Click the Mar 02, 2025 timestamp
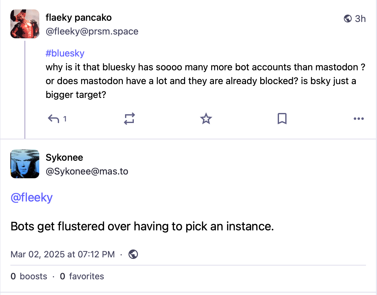The width and height of the screenshot is (377, 295). tap(63, 254)
